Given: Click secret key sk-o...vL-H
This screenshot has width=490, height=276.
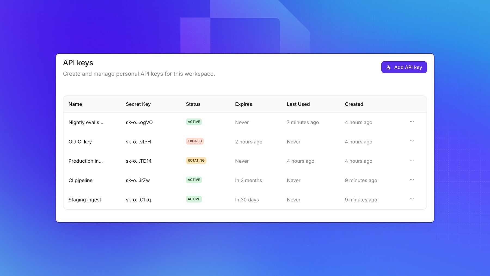Looking at the screenshot, I should (x=138, y=142).
